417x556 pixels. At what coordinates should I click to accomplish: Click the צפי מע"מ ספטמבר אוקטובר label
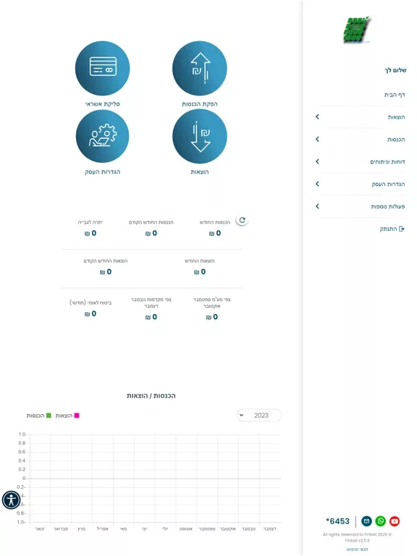tap(211, 303)
